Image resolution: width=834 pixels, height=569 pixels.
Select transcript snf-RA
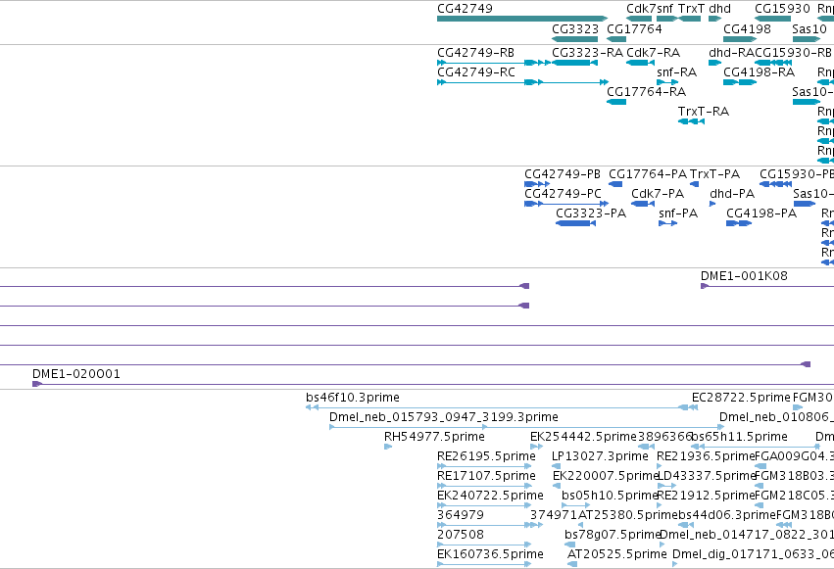click(x=667, y=82)
